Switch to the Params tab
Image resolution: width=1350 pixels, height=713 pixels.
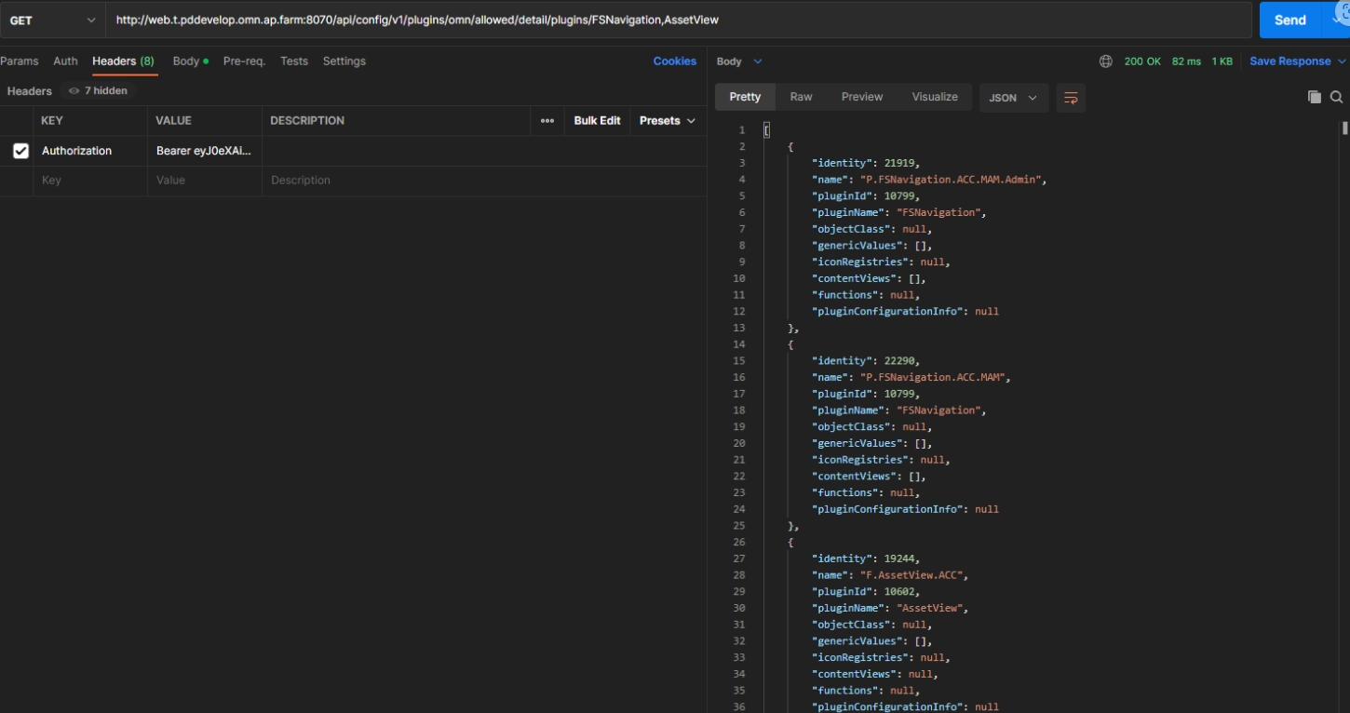tap(20, 61)
